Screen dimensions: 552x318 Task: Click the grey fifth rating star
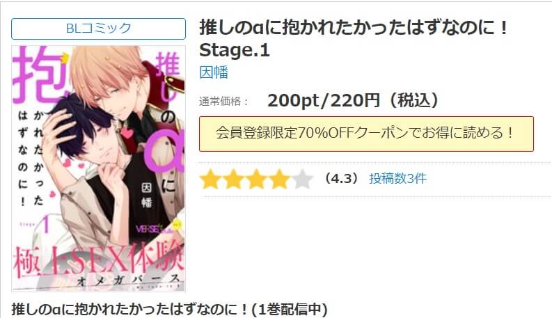(302, 179)
